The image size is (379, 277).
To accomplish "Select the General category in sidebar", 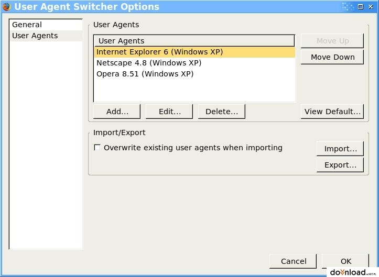I will click(x=46, y=25).
